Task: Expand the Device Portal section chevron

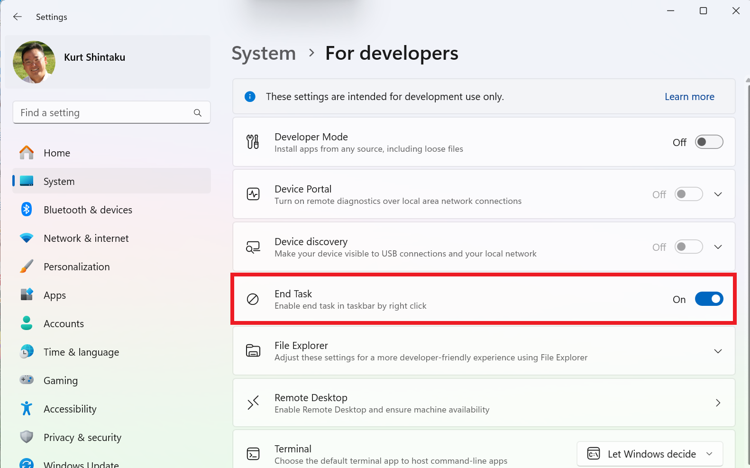Action: 718,194
